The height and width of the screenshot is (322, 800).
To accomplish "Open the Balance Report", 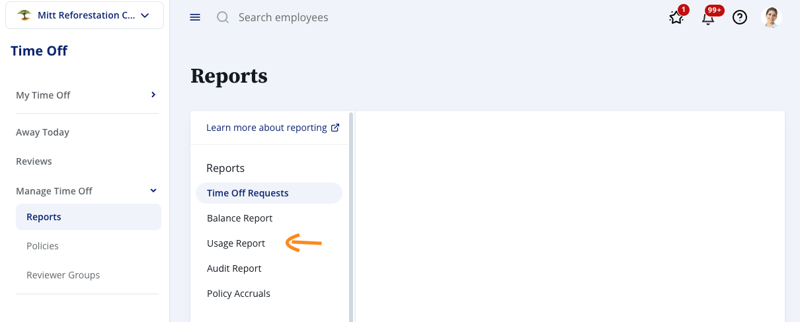I will coord(239,218).
